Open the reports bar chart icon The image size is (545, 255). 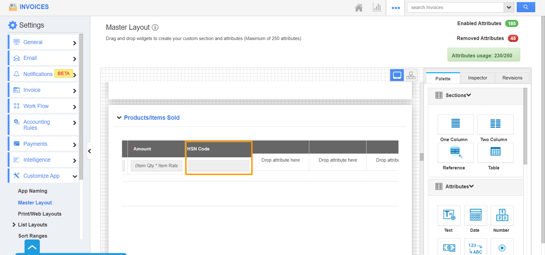click(x=377, y=7)
